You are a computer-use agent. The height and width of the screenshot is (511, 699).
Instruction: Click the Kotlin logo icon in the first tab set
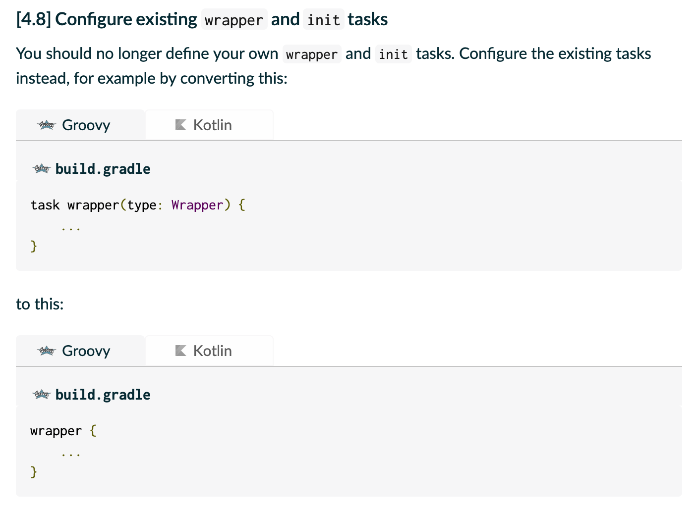coord(181,125)
